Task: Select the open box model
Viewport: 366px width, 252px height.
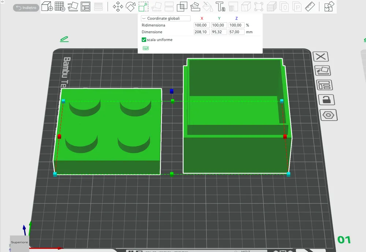Action: click(237, 117)
